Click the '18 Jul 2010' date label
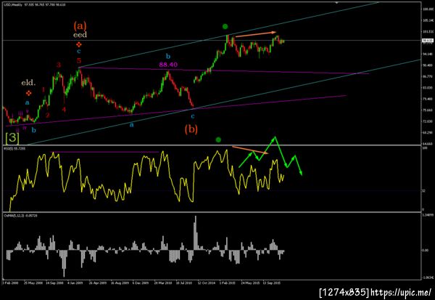 (x=185, y=283)
